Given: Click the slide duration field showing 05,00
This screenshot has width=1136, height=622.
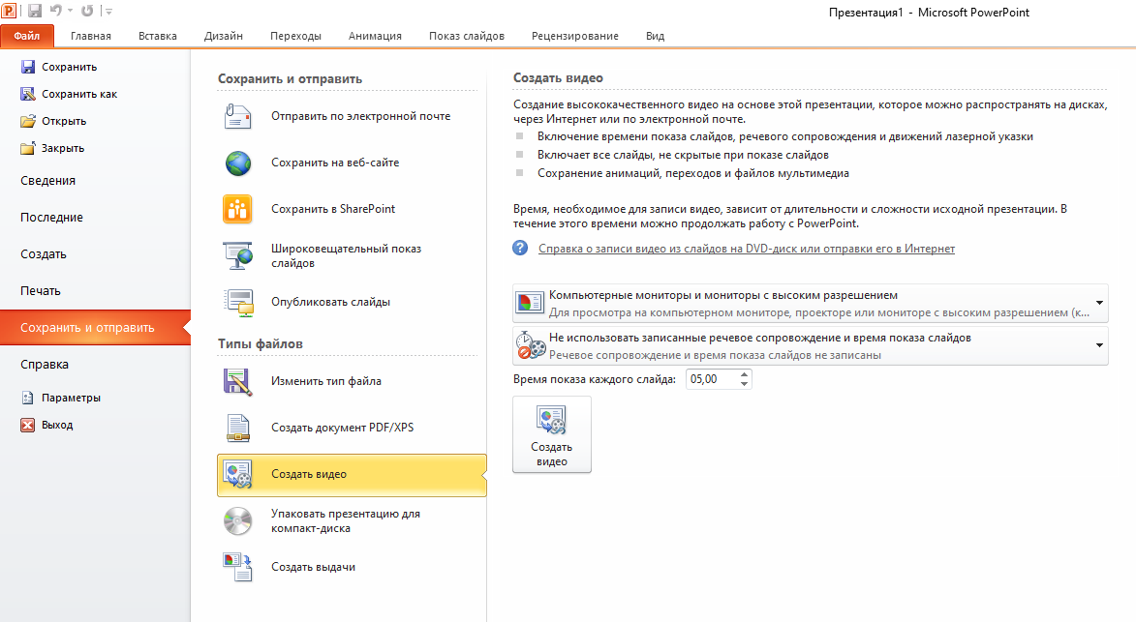Looking at the screenshot, I should coord(712,379).
